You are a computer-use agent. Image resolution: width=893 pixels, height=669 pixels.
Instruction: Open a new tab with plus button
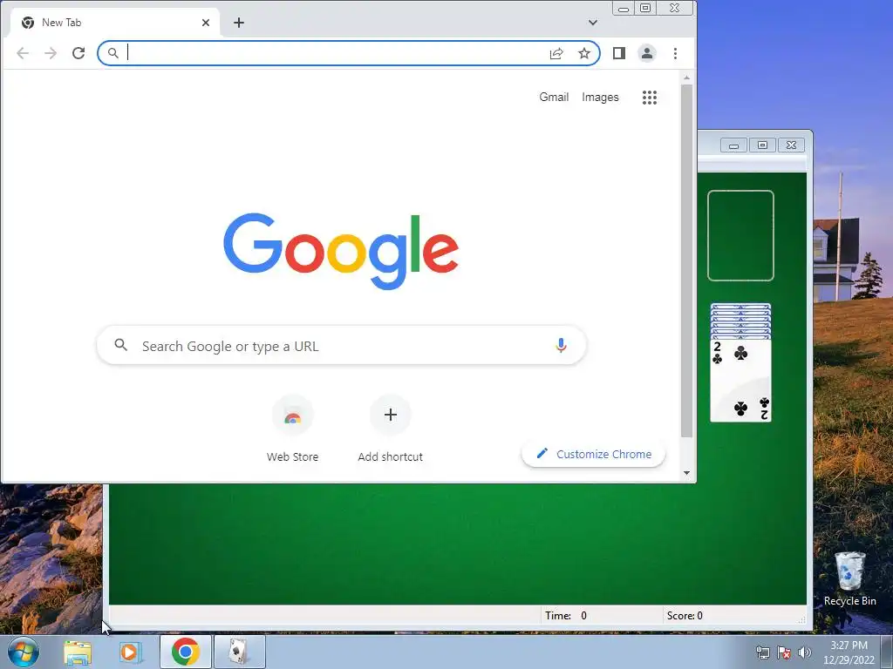239,23
